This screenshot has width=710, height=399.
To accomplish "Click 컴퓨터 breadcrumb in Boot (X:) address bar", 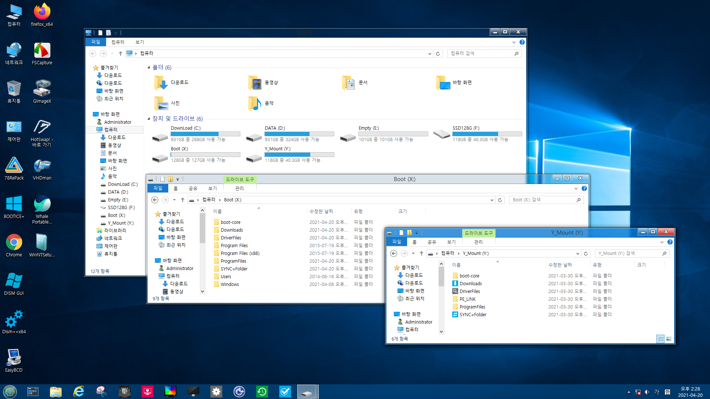I will [x=209, y=200].
